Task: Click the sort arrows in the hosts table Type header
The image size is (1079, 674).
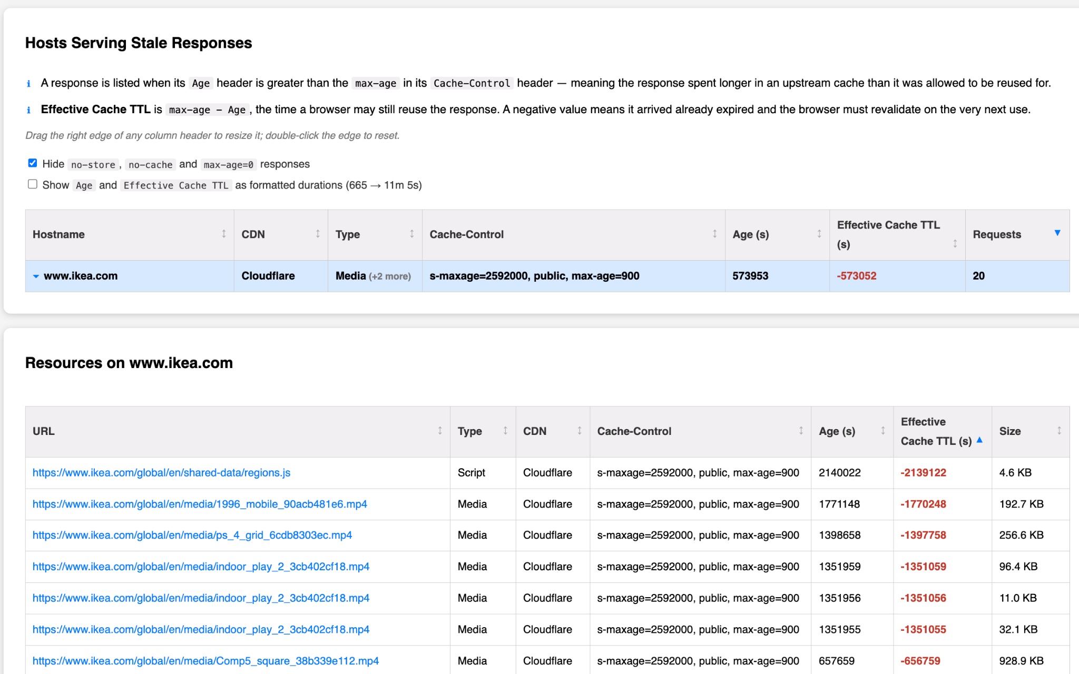Action: click(x=412, y=234)
